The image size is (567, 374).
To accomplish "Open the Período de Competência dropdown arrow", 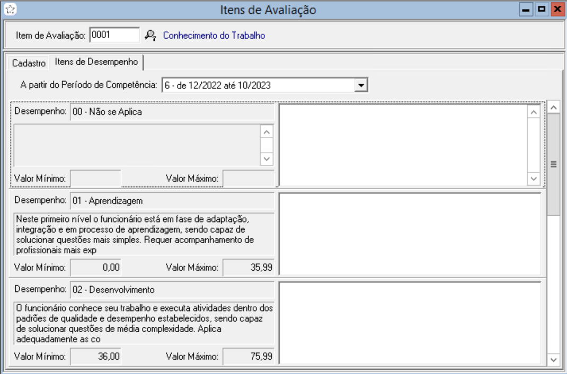I will (361, 85).
